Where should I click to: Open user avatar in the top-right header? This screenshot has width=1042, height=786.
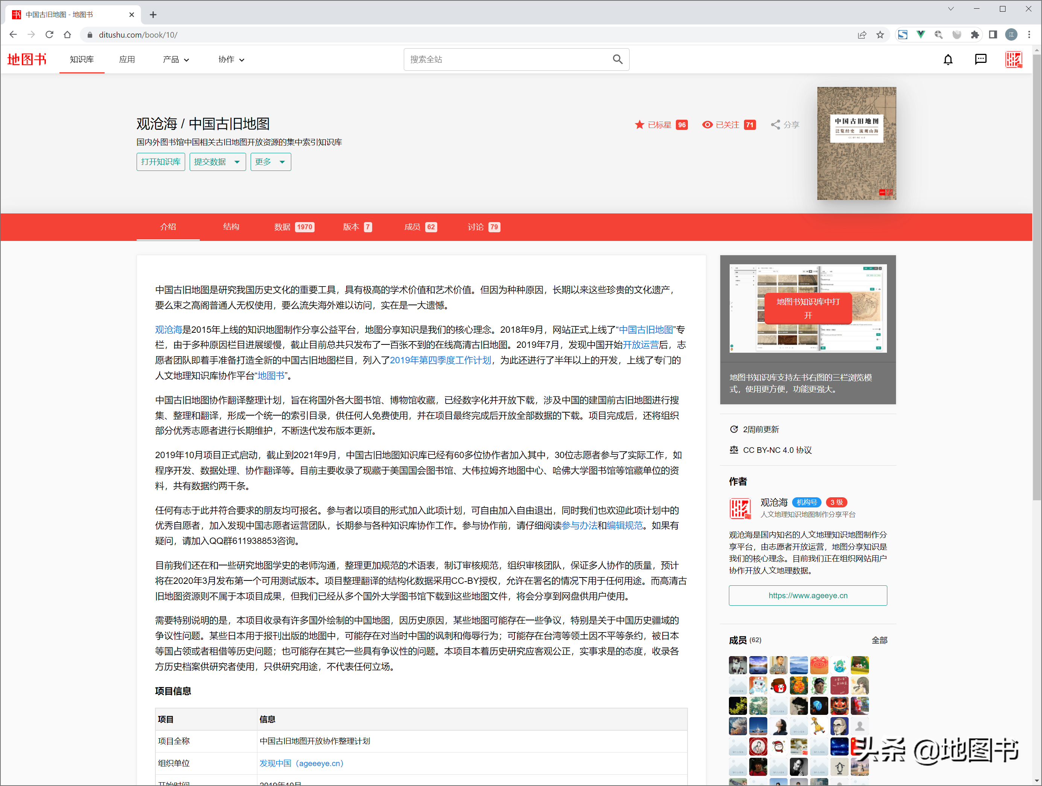(1013, 59)
